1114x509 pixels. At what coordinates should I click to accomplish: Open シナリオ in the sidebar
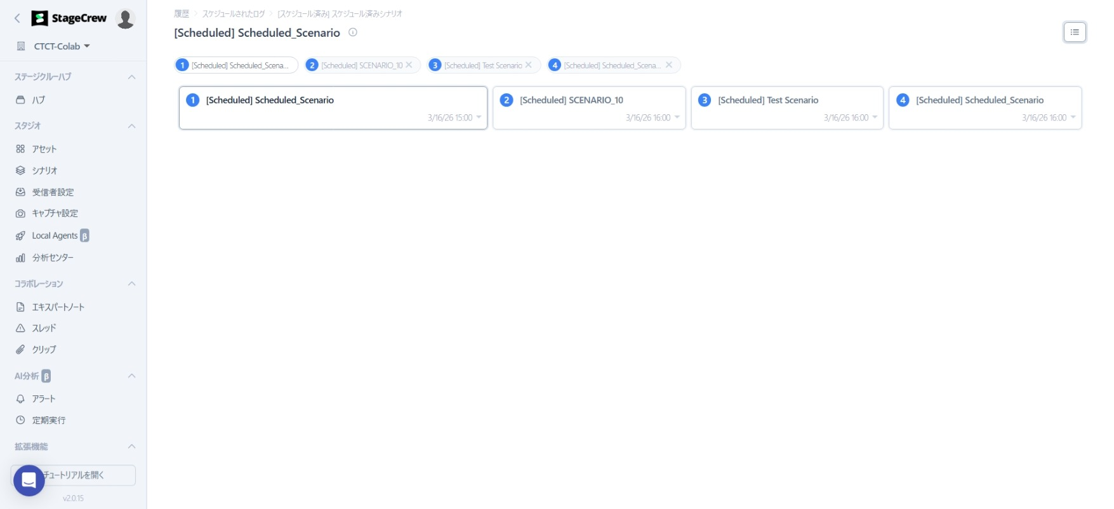tap(44, 171)
